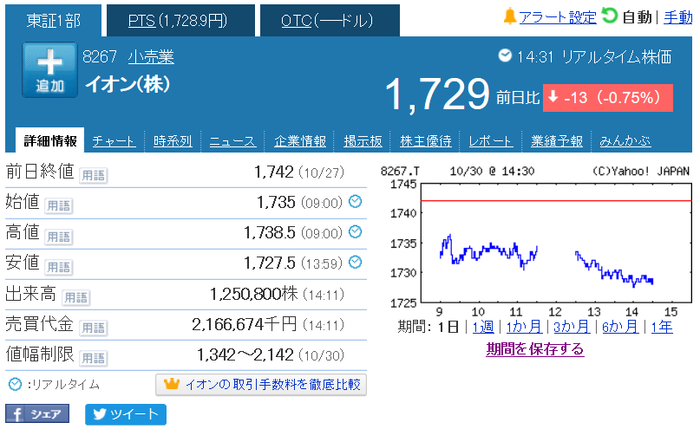Add the stock with the plus 追加 button
Viewport: 700px width, 429px height.
[x=49, y=70]
